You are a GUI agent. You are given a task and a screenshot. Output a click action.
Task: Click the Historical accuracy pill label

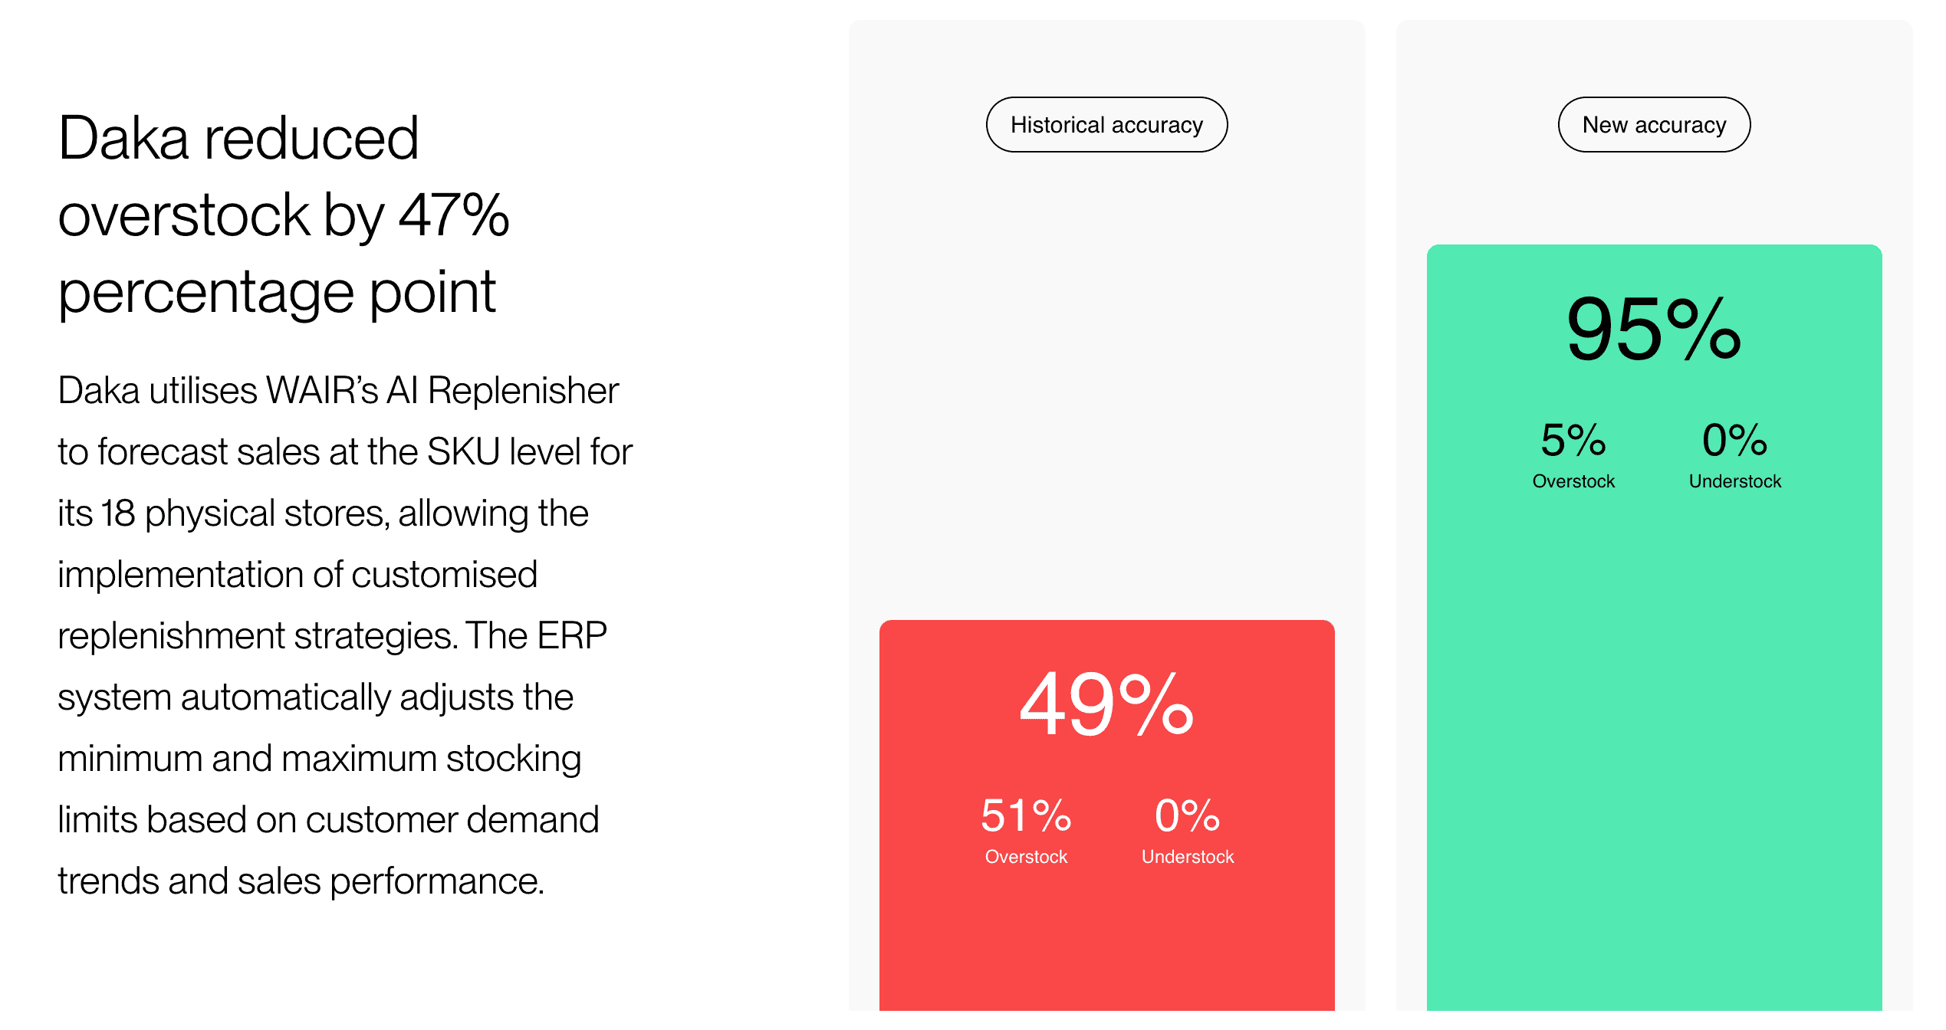point(1106,125)
